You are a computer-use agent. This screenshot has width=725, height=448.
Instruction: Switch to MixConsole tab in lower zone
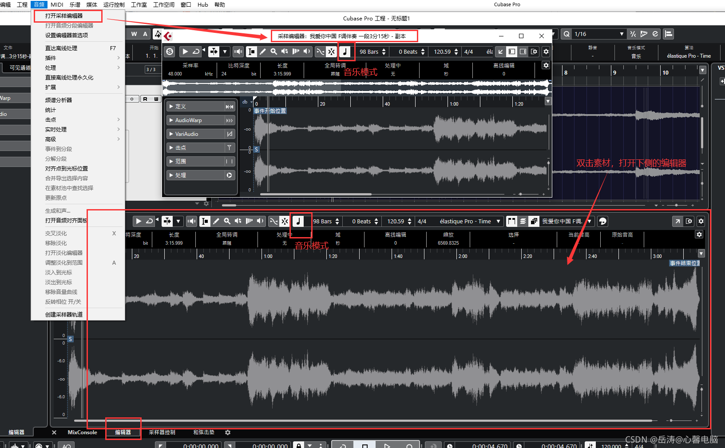82,432
